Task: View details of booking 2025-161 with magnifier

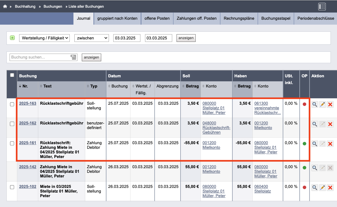Action: pos(315,144)
